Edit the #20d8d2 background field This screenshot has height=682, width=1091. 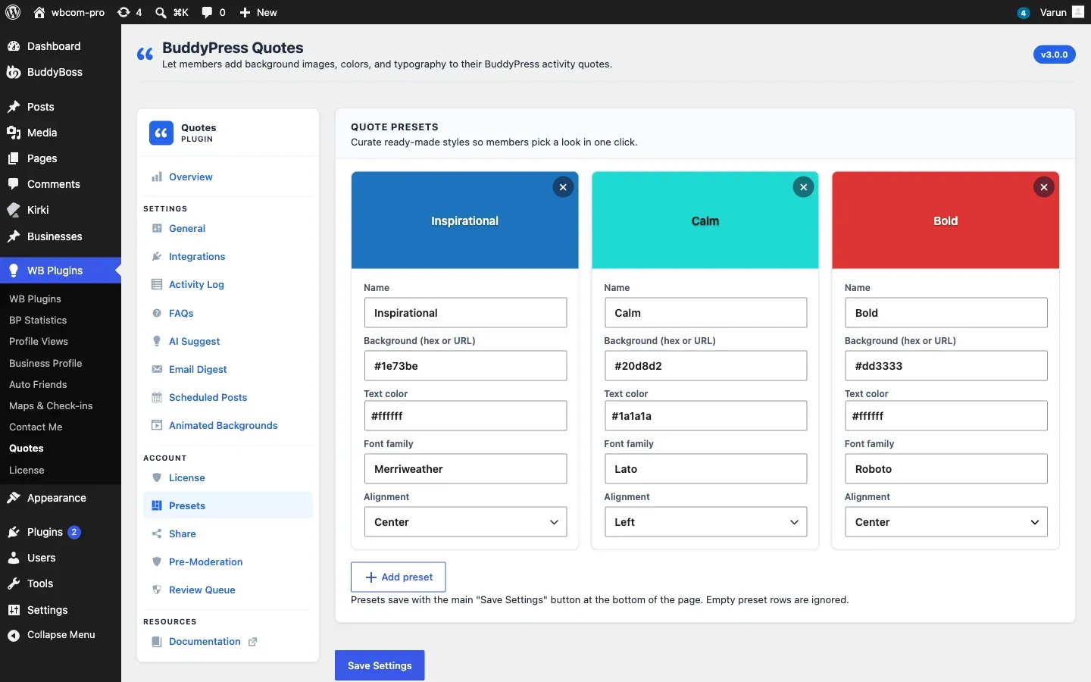point(705,366)
